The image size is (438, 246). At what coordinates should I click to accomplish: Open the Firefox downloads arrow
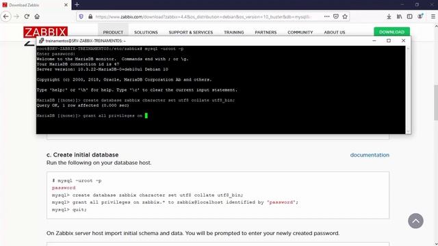[x=389, y=16]
